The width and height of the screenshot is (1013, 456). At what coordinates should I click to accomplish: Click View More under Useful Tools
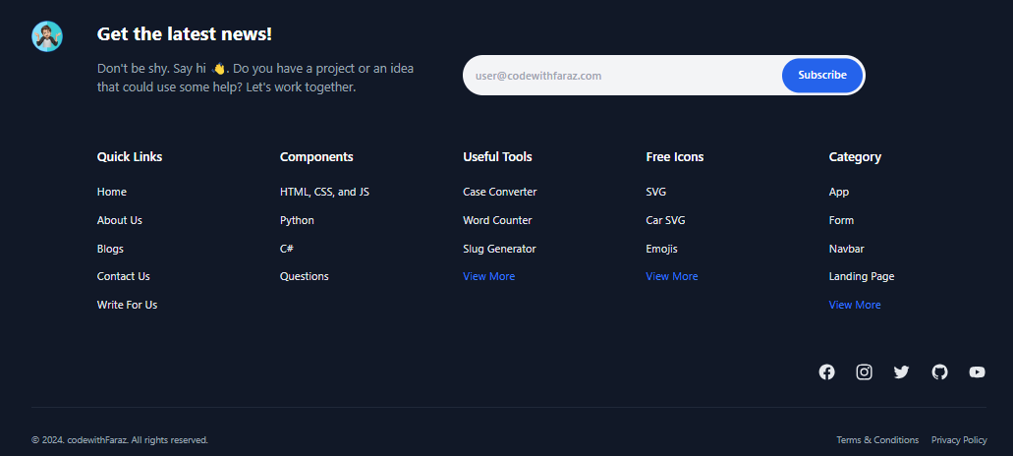(x=489, y=276)
